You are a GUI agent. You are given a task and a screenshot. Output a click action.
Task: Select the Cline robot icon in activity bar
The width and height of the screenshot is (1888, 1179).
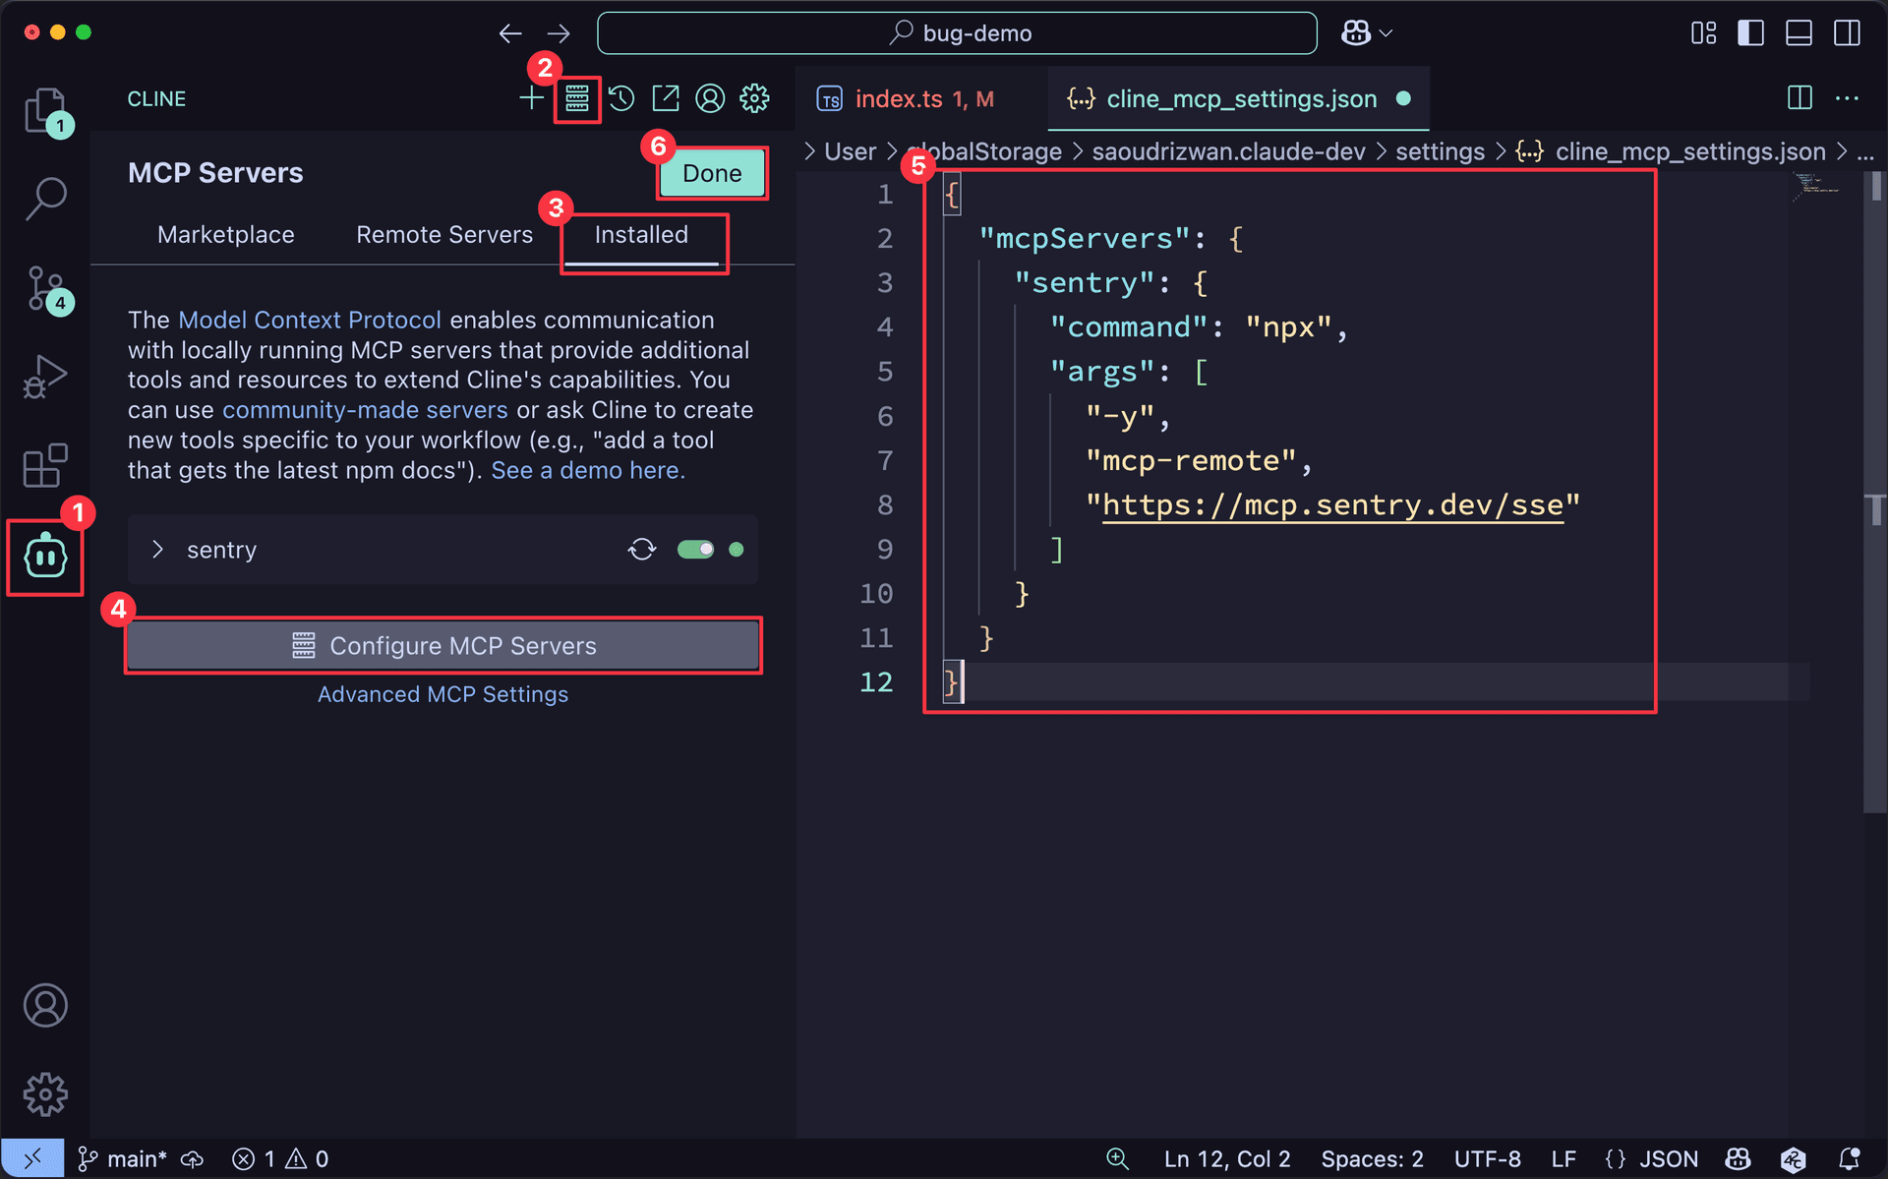(x=44, y=557)
